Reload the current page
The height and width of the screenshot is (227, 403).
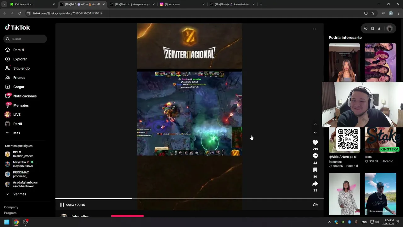click(x=20, y=13)
